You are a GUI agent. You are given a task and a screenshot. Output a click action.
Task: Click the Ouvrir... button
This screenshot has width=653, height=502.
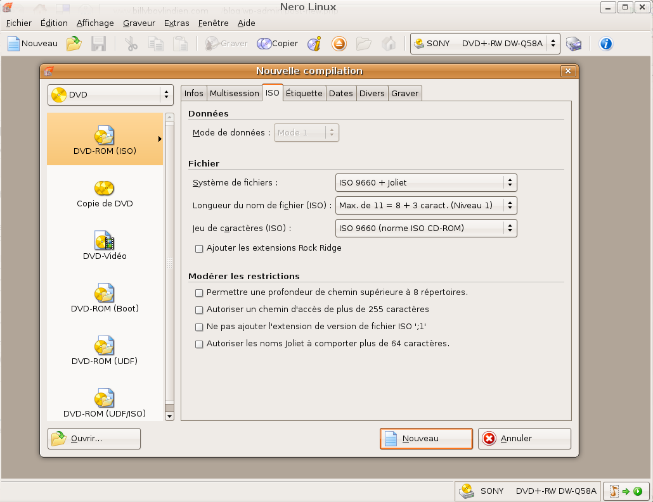(x=94, y=439)
